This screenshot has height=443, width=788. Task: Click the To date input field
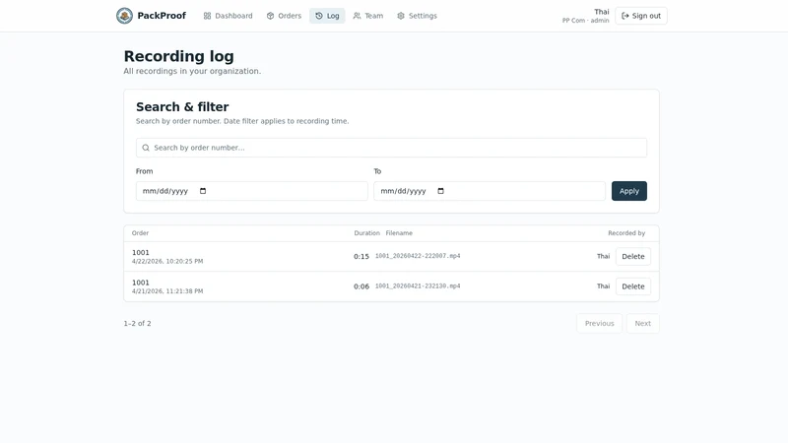(x=490, y=191)
